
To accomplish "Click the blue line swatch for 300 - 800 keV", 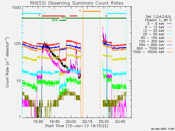I will [169, 45].
